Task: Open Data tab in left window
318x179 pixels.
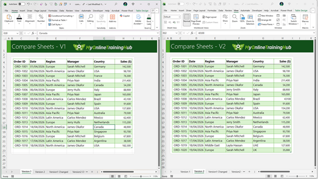Action: click(x=62, y=11)
